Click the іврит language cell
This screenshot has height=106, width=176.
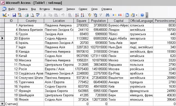point(141,43)
